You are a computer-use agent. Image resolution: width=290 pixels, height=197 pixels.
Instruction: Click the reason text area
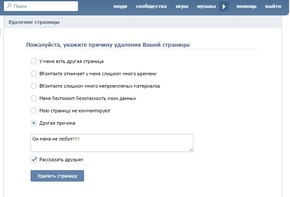coord(112,143)
